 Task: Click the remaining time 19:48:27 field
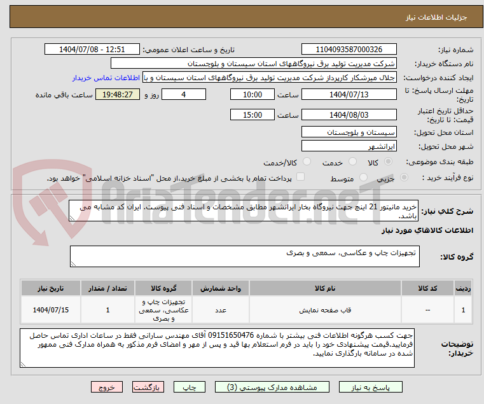pos(117,94)
